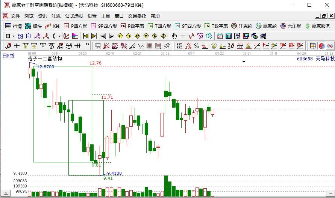The image size is (335, 198).
Task: Open the 板块 sector view
Action: [33, 26]
